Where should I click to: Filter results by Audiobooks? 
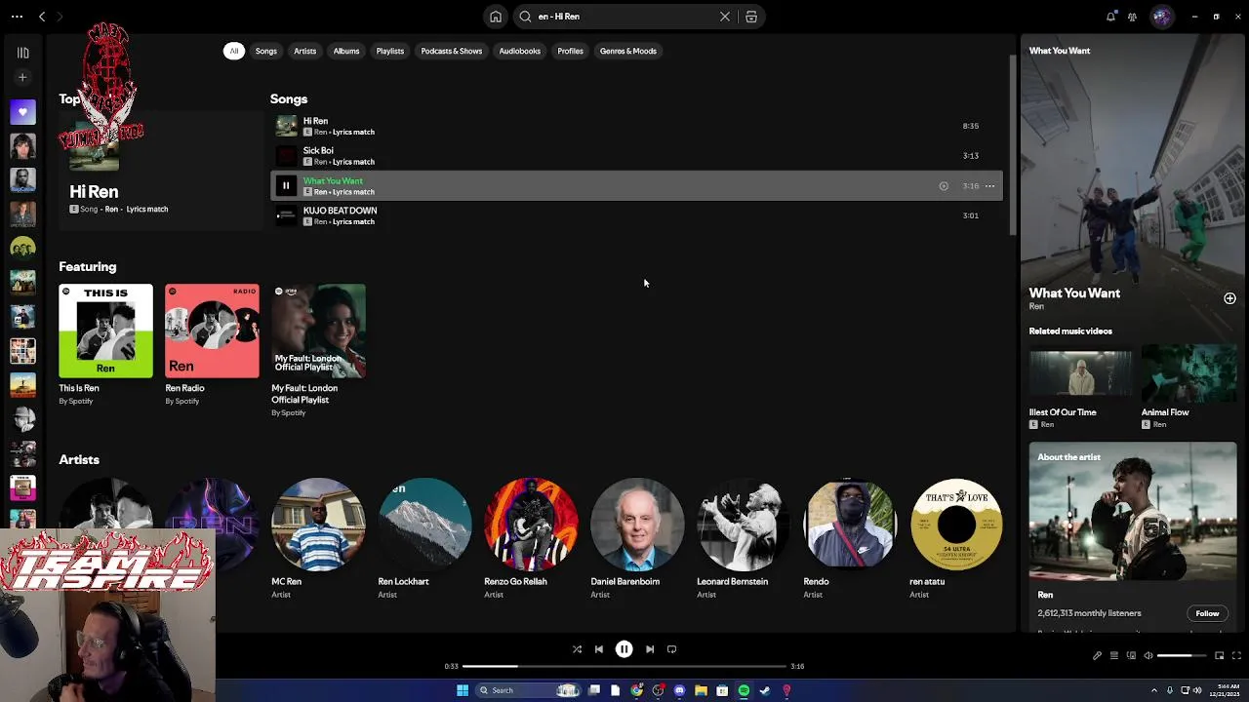click(x=520, y=51)
